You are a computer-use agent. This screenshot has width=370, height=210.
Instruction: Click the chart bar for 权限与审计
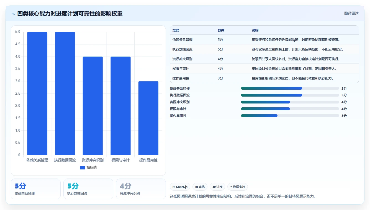click(120, 106)
